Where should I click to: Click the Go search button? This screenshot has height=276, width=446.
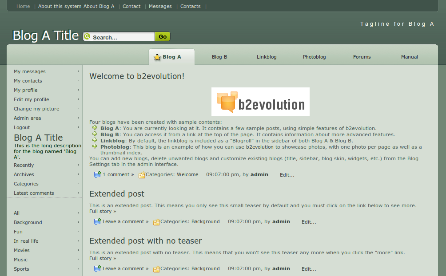coord(163,36)
